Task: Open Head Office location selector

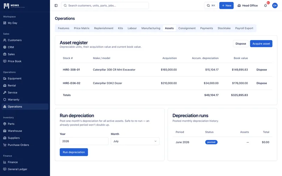Action: pos(248,6)
